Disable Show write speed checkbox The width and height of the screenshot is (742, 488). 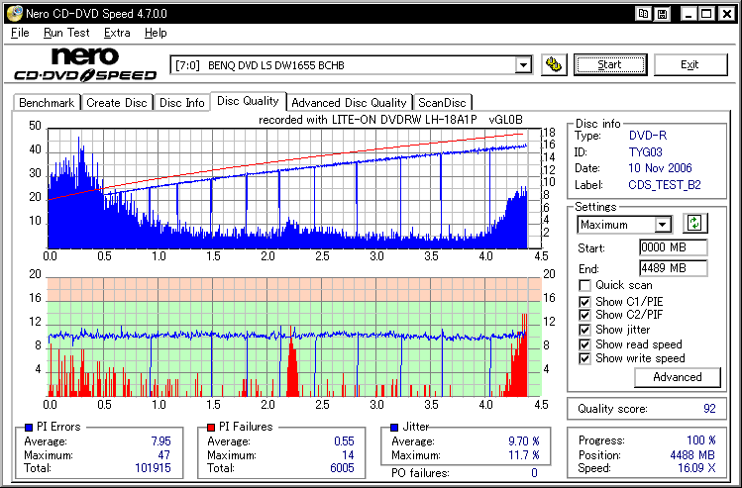[584, 358]
